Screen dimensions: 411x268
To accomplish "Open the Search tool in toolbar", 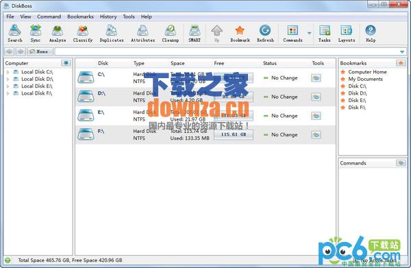I will tap(14, 34).
